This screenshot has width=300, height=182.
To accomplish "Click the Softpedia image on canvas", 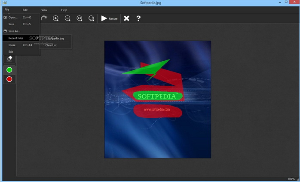I will click(158, 99).
